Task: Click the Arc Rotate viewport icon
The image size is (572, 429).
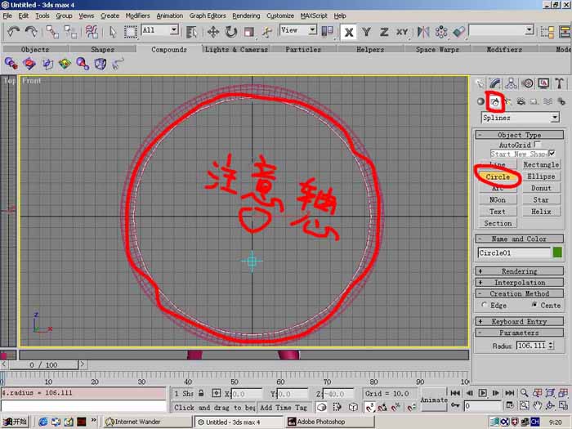Action: coord(550,405)
